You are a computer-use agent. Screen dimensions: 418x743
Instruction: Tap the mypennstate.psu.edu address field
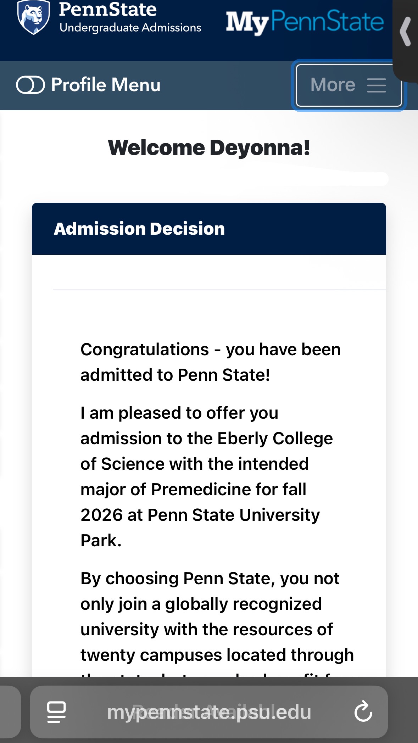[209, 712]
